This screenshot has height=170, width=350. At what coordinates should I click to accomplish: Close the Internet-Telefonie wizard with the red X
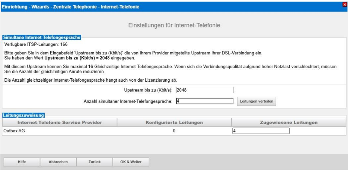click(347, 4)
